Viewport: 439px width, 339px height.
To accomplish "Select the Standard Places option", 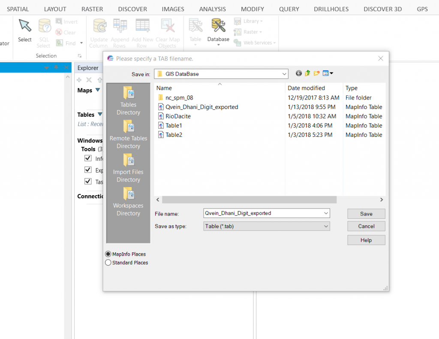I will coord(108,262).
